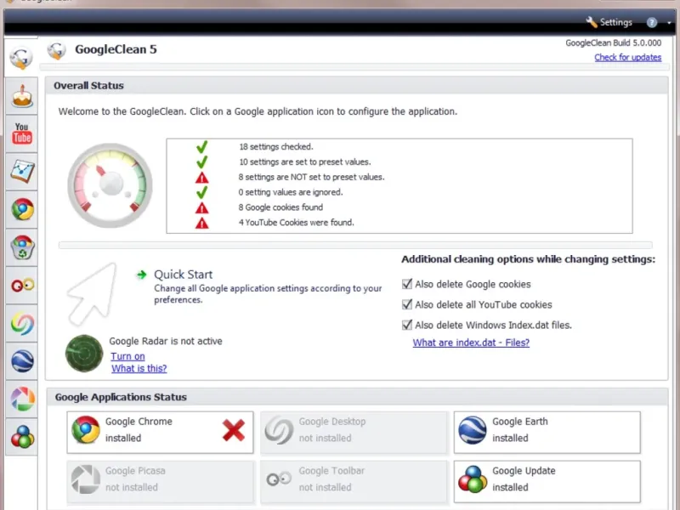Select the Google Update sidebar icon
680x510 pixels.
coord(22,437)
